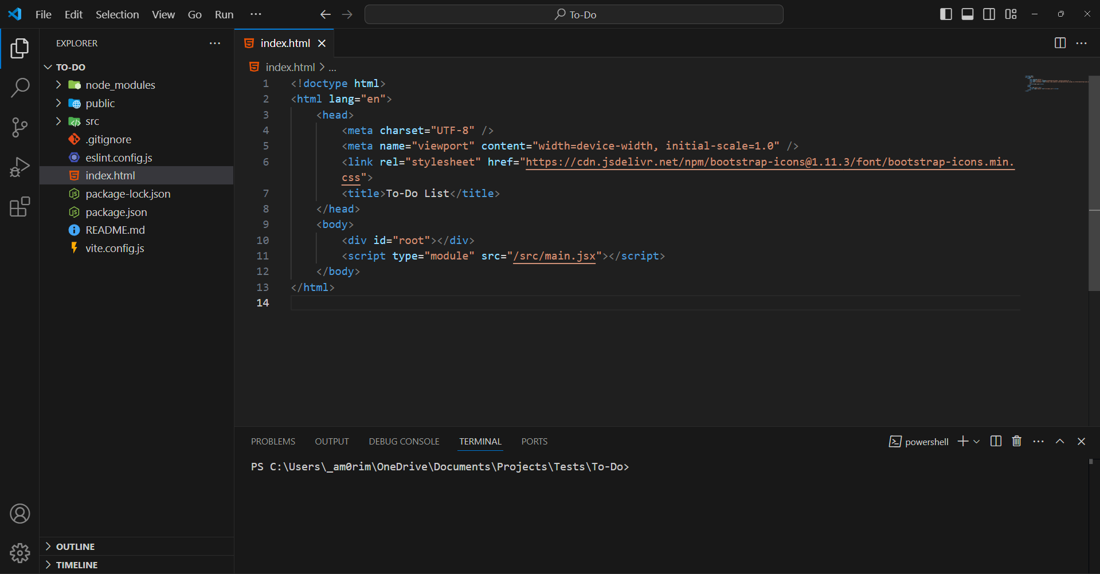The image size is (1100, 574).
Task: Switch to the TERMINAL tab
Action: (480, 442)
